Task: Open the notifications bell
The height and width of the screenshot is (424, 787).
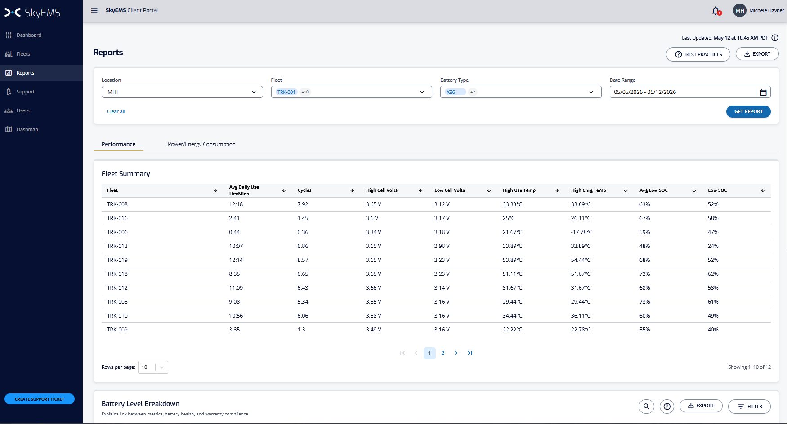Action: pyautogui.click(x=716, y=10)
